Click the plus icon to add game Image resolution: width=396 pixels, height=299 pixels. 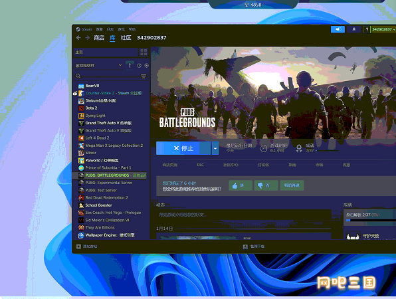78,247
